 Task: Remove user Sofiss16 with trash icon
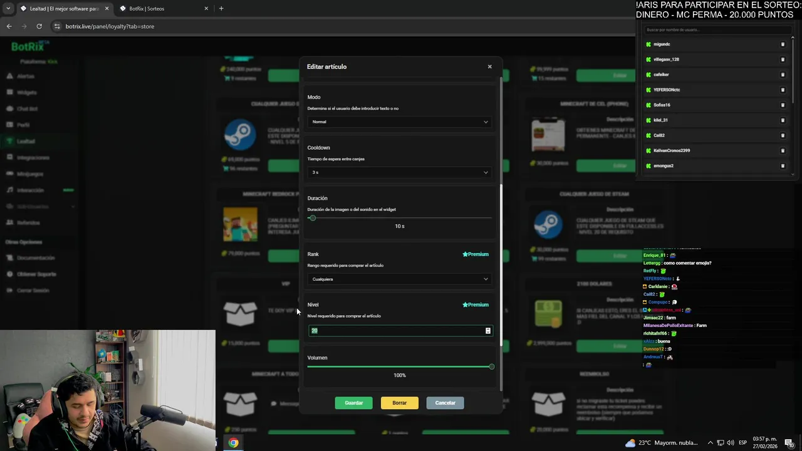783,105
